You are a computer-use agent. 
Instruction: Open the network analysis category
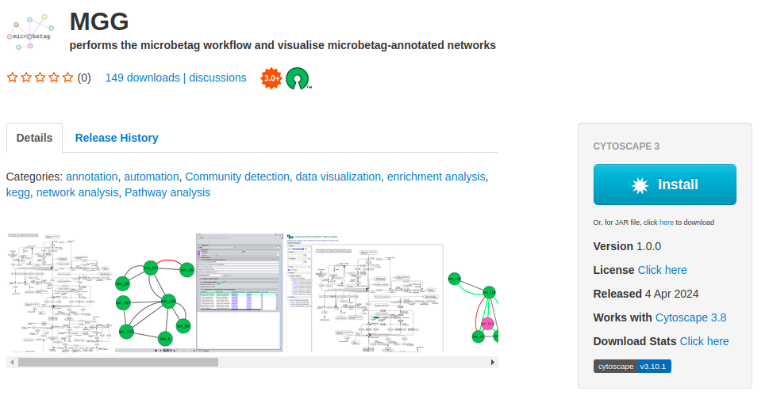tap(78, 192)
